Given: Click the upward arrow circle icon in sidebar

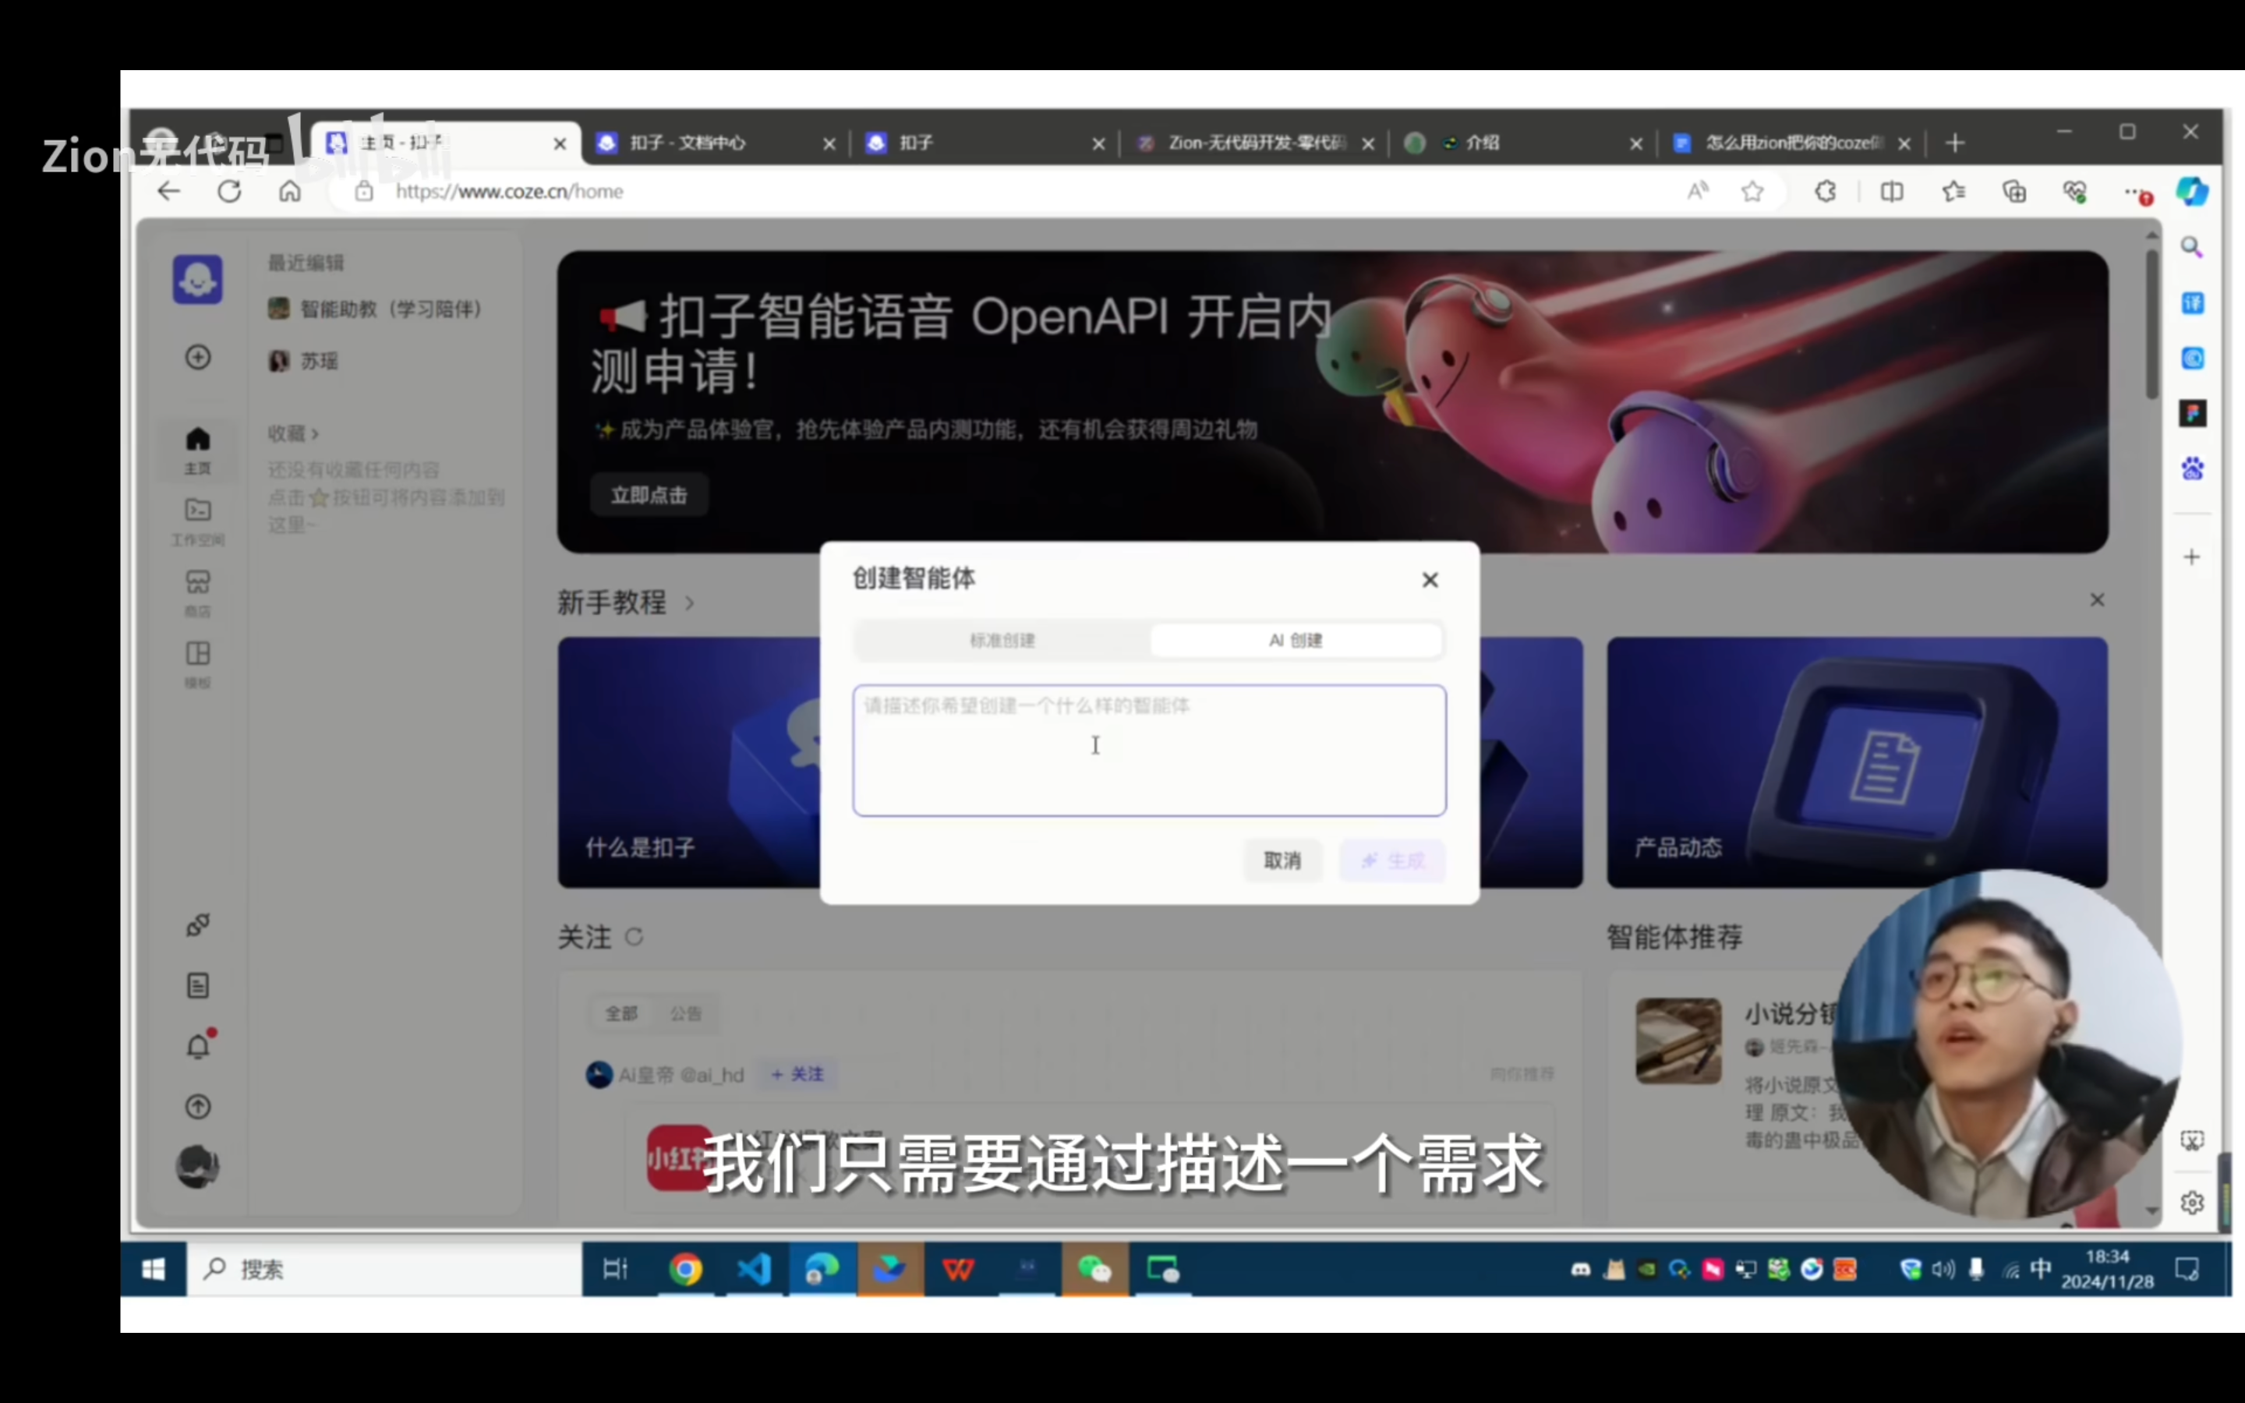Looking at the screenshot, I should (197, 1107).
